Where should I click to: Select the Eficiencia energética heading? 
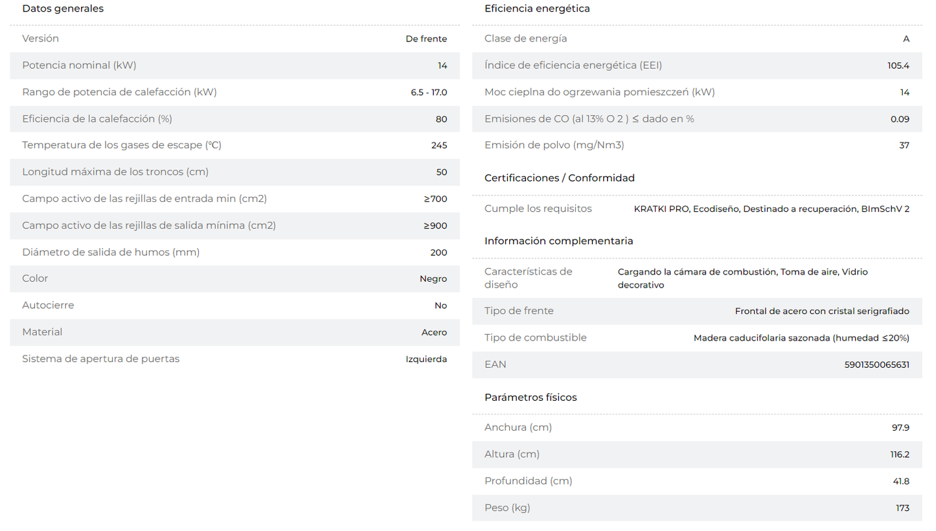click(x=537, y=9)
